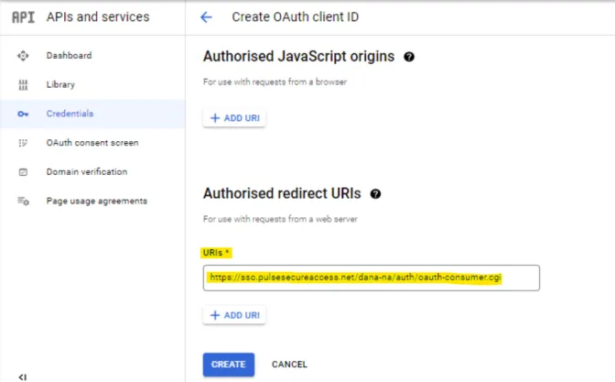Click 'For use with requests from a web server'
Screen dimensions: 615x382
pyautogui.click(x=280, y=219)
